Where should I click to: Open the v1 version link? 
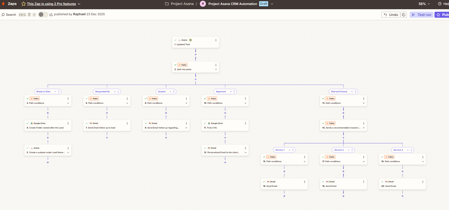coord(51,14)
